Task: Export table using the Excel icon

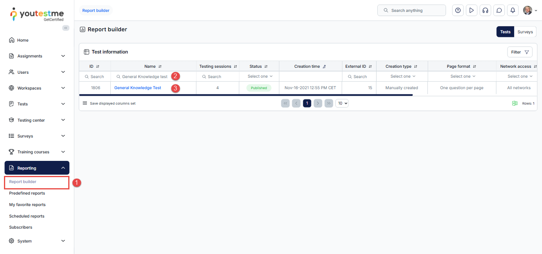Action: tap(515, 103)
